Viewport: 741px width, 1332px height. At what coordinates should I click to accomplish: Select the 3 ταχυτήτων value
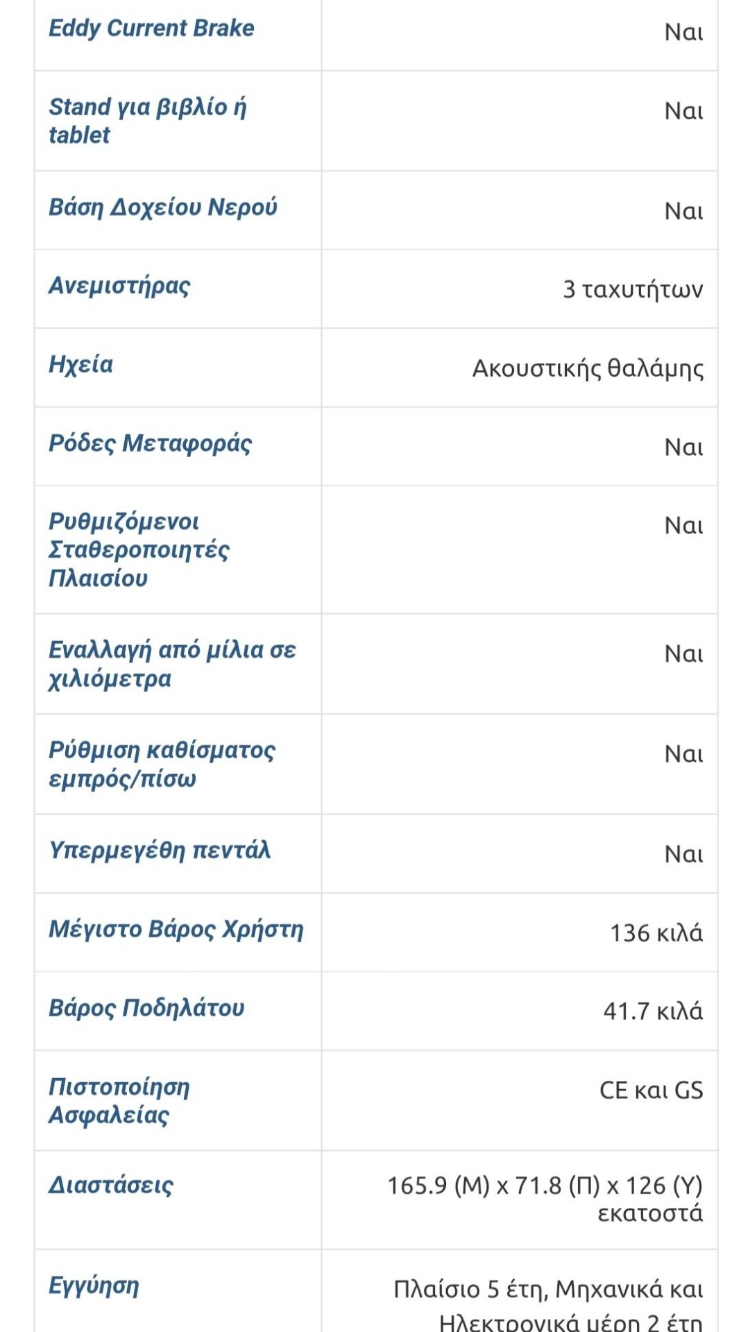click(x=632, y=289)
